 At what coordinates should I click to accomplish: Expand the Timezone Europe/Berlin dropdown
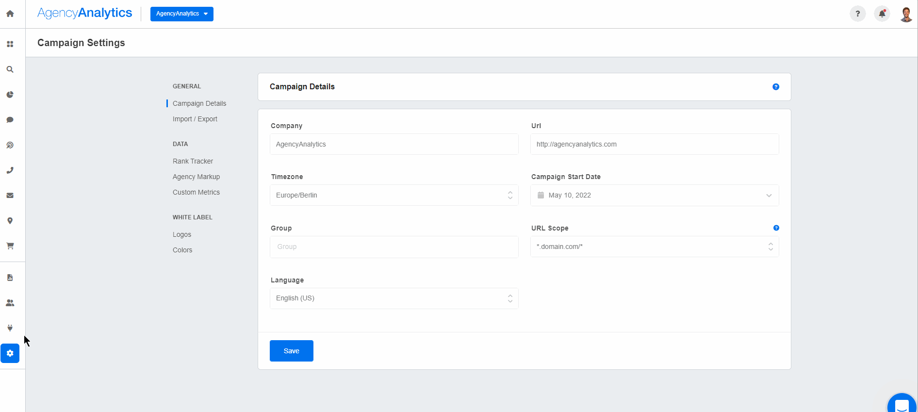(393, 195)
